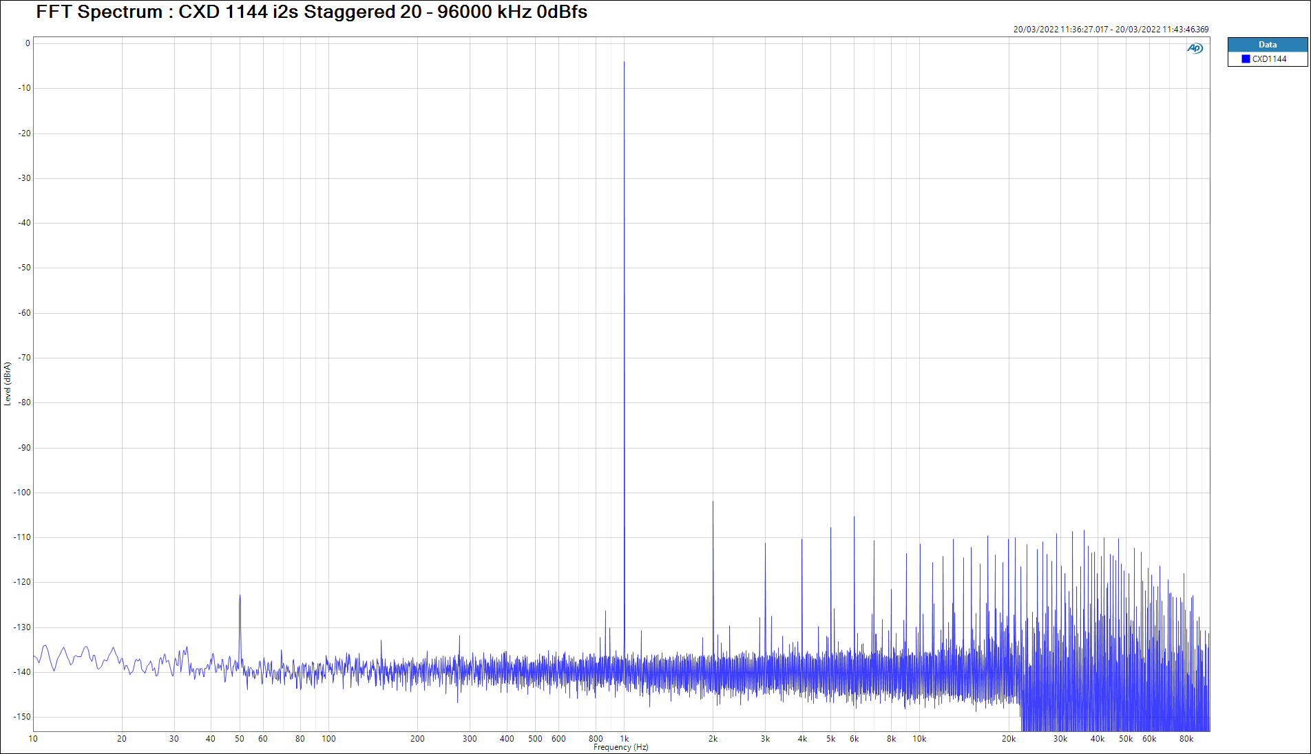Click the 20k tick label on frequency axis
This screenshot has height=754, width=1311.
(x=1008, y=739)
